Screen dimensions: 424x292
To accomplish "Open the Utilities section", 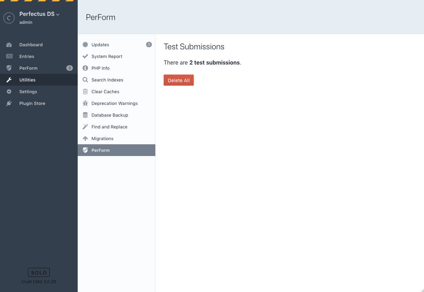I will [27, 80].
